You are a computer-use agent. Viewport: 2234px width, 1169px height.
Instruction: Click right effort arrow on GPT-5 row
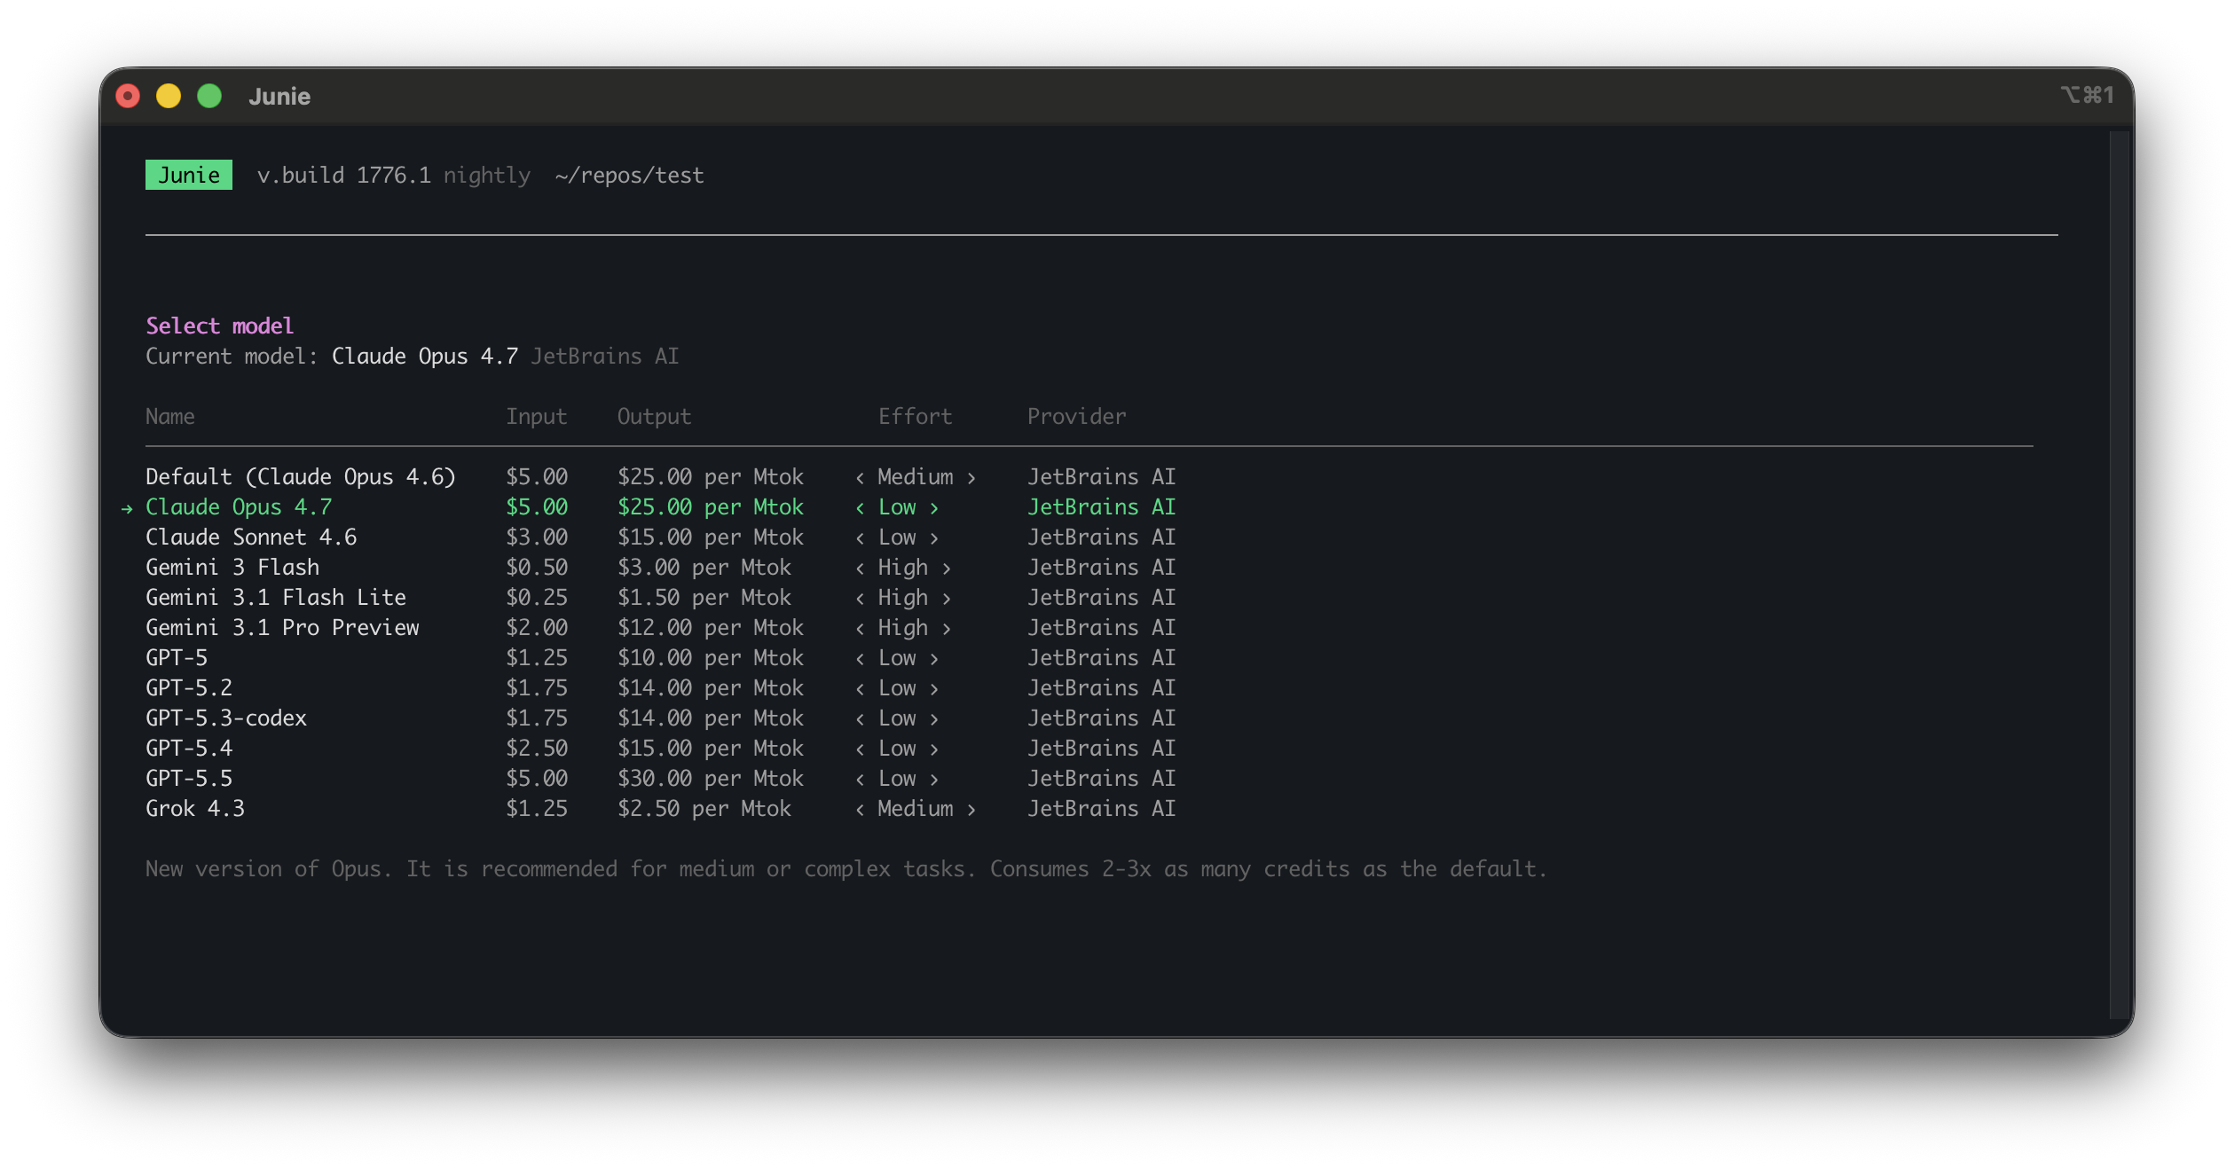click(x=934, y=659)
